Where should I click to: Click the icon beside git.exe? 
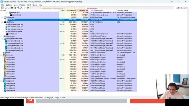[4, 53]
